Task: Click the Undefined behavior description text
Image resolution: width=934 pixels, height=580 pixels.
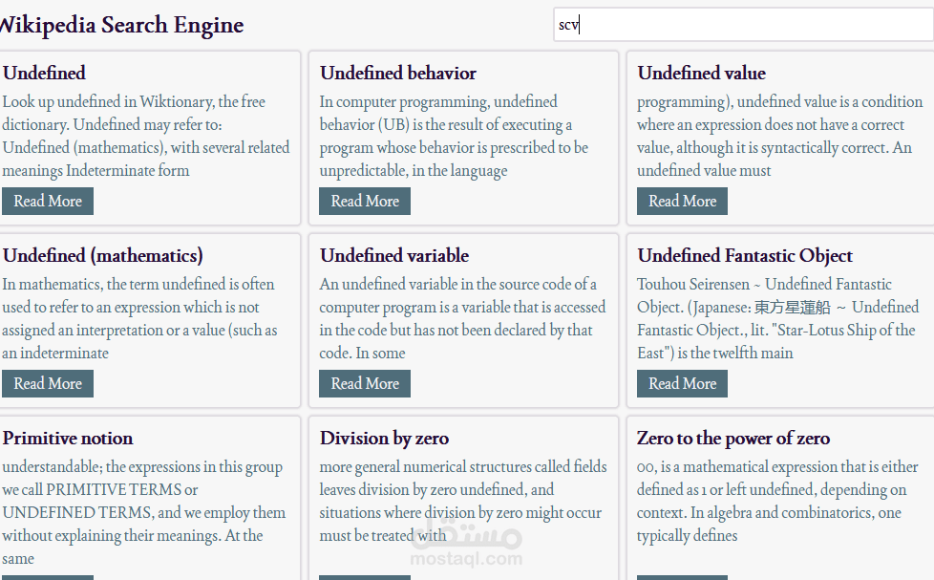Action: pyautogui.click(x=454, y=136)
